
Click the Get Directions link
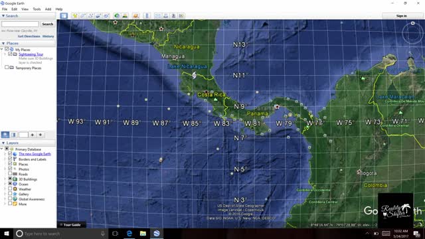(29, 36)
